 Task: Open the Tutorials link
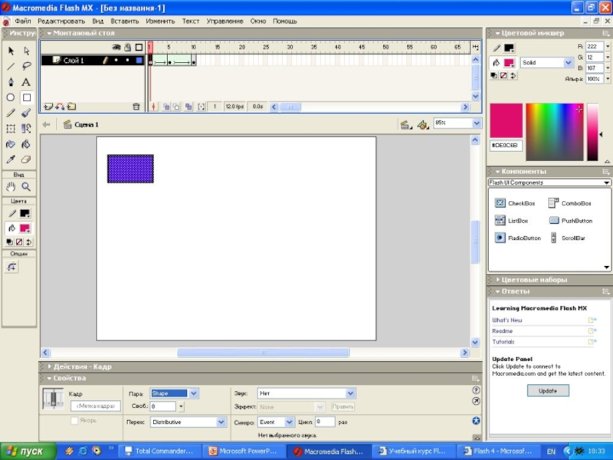503,342
